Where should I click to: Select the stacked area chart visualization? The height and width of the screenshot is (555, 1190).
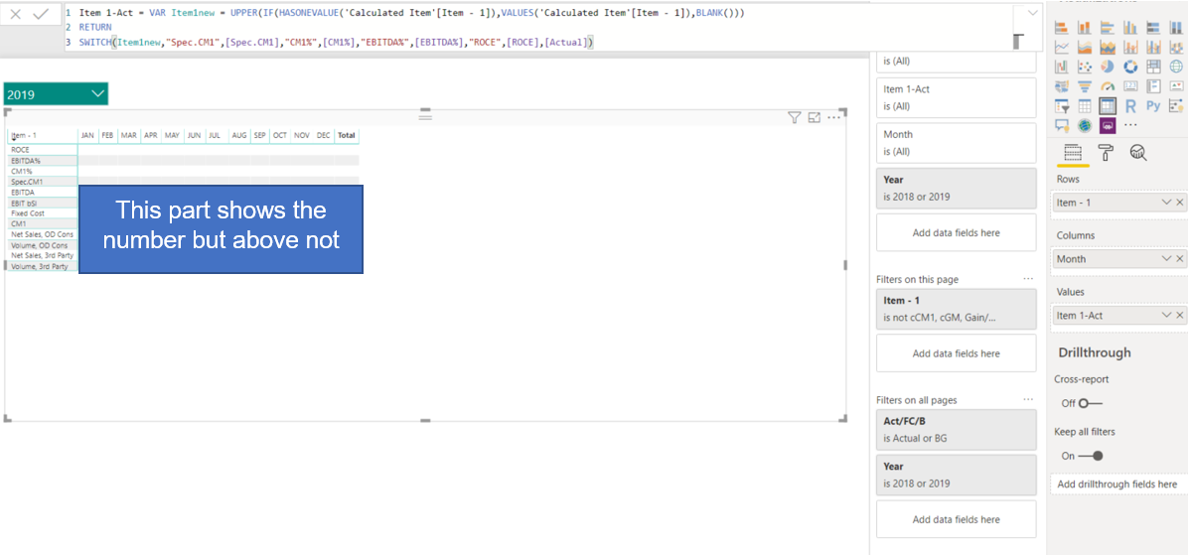1108,47
